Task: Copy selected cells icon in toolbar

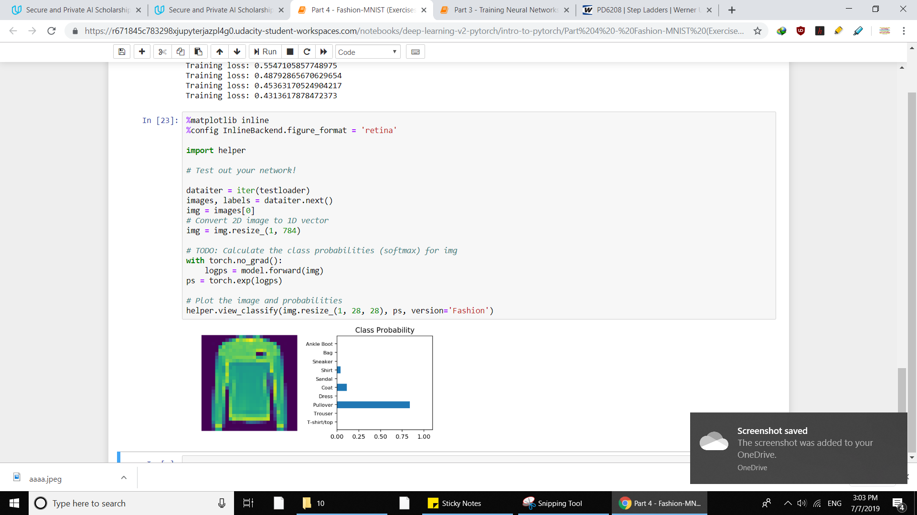Action: pos(181,51)
